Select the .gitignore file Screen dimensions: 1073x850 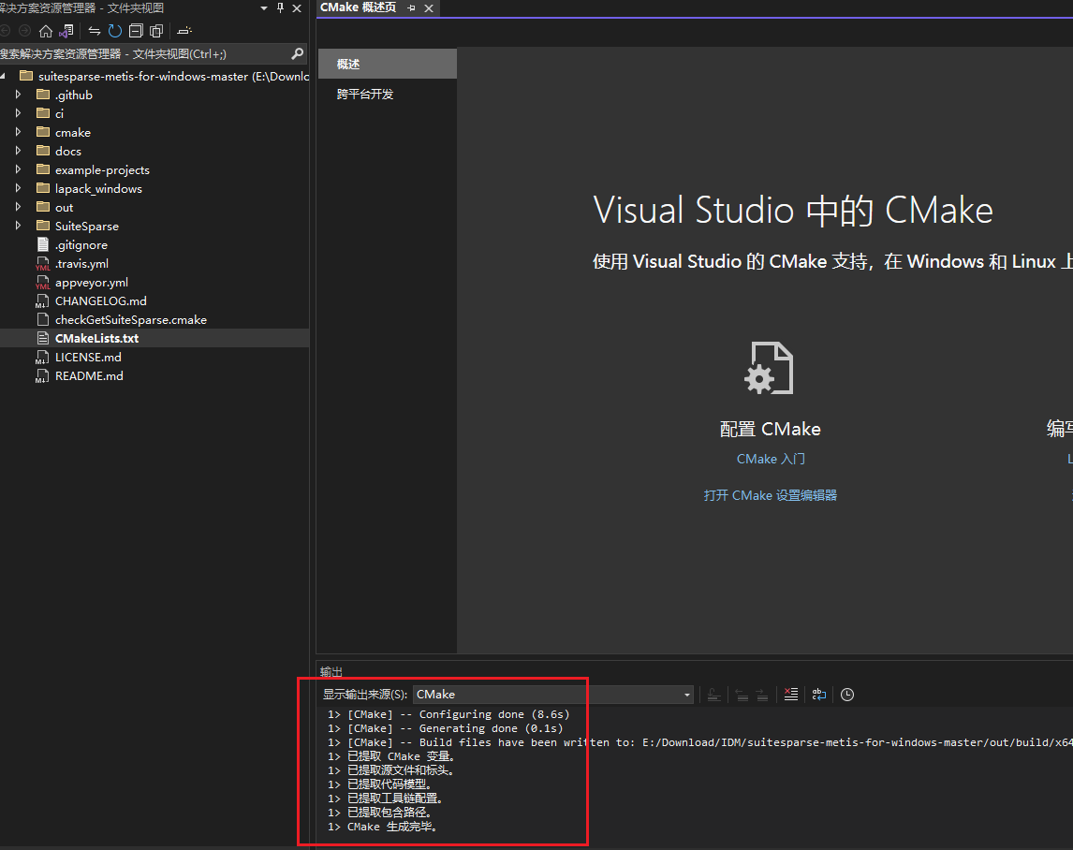[x=81, y=245]
